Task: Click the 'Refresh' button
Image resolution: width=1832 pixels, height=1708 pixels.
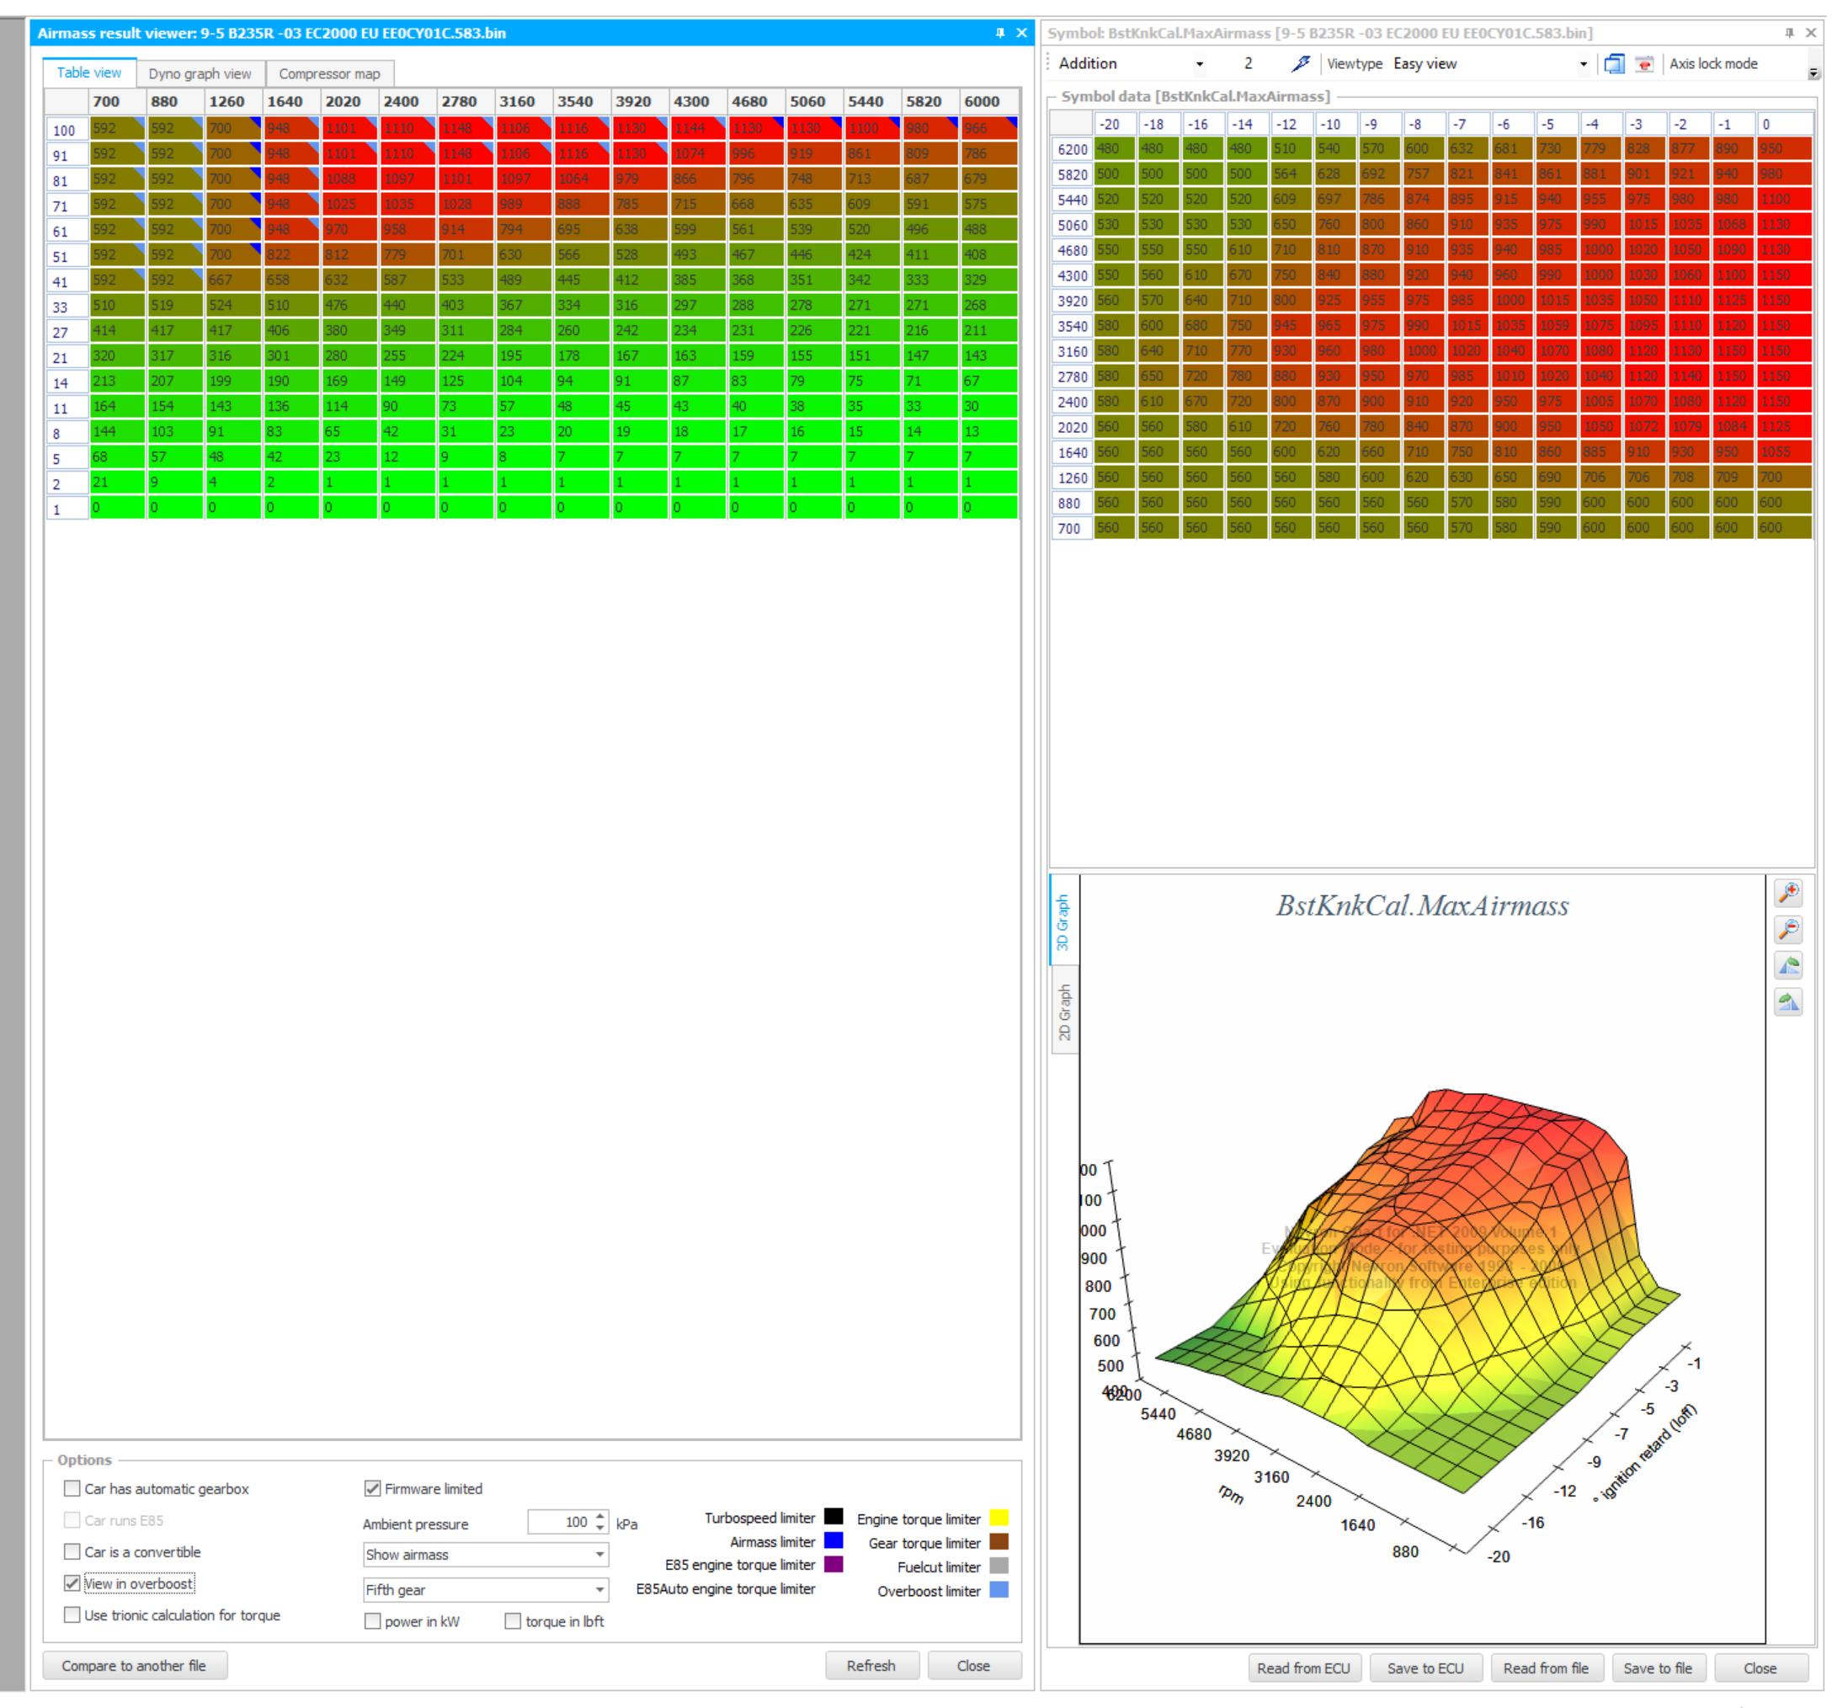Action: (871, 1666)
